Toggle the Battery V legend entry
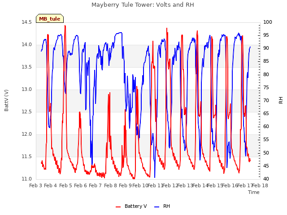This screenshot has height=215, width=287. click(x=131, y=206)
